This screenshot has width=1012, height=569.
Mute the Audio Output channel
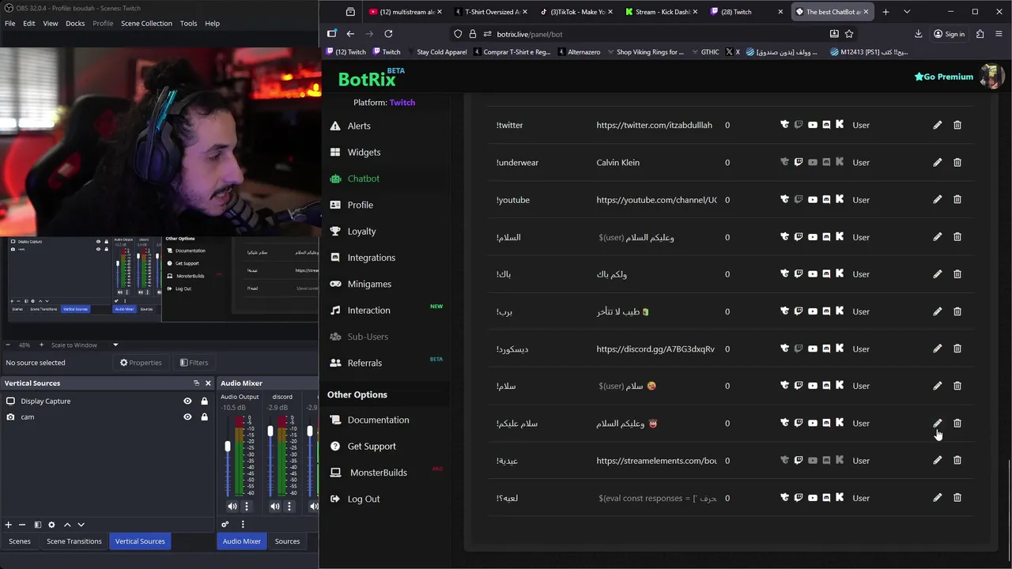(232, 506)
